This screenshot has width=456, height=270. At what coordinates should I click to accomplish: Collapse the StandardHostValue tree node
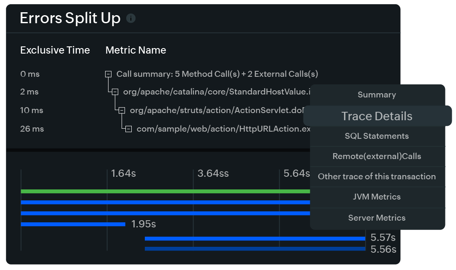115,92
